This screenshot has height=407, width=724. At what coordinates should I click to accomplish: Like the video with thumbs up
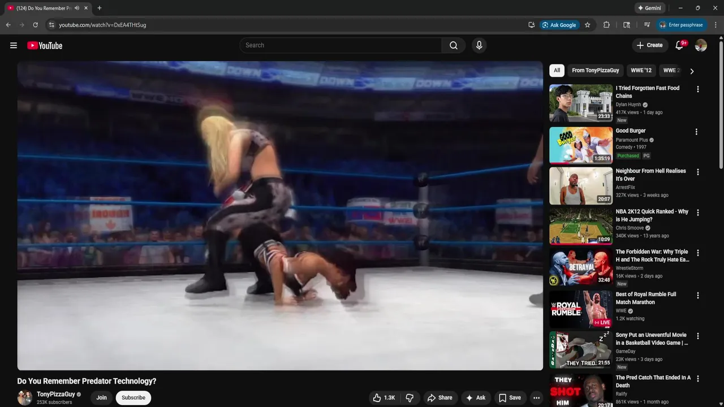click(384, 398)
